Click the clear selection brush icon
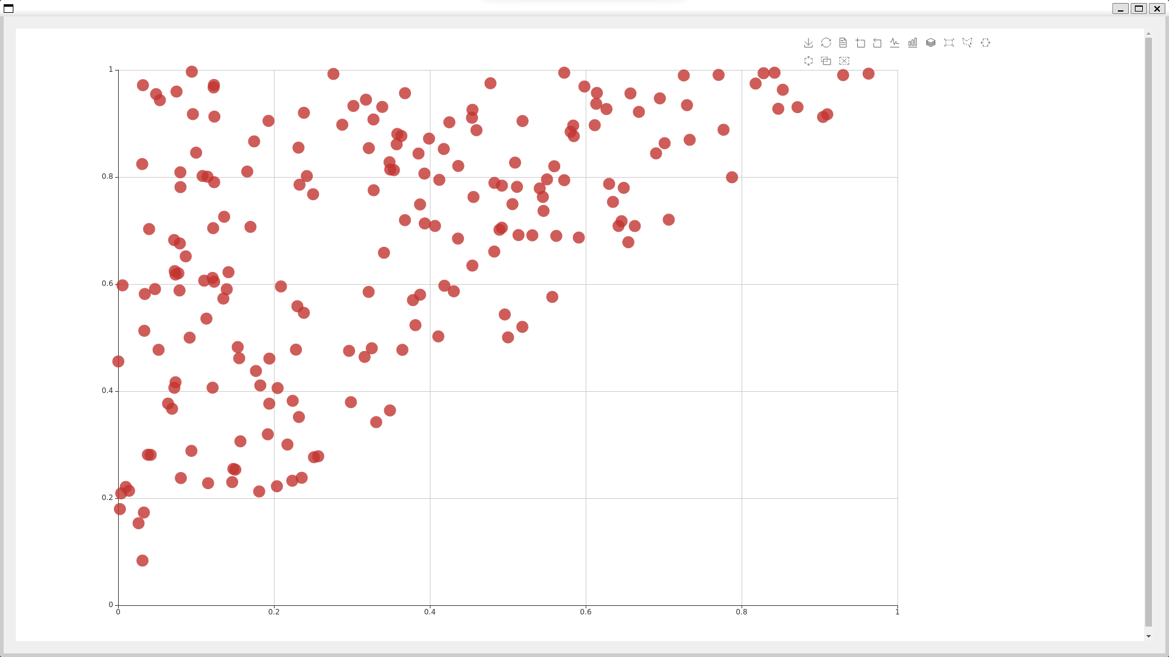The width and height of the screenshot is (1169, 657). (x=844, y=61)
